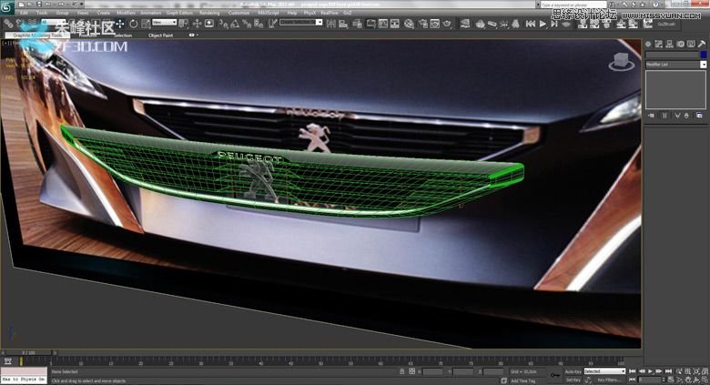Click the Configure Modifier Sets icon

pyautogui.click(x=700, y=116)
